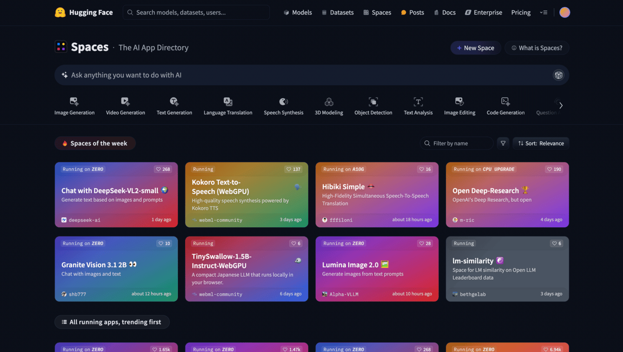623x352 pixels.
Task: Open the user profile avatar menu
Action: point(565,13)
